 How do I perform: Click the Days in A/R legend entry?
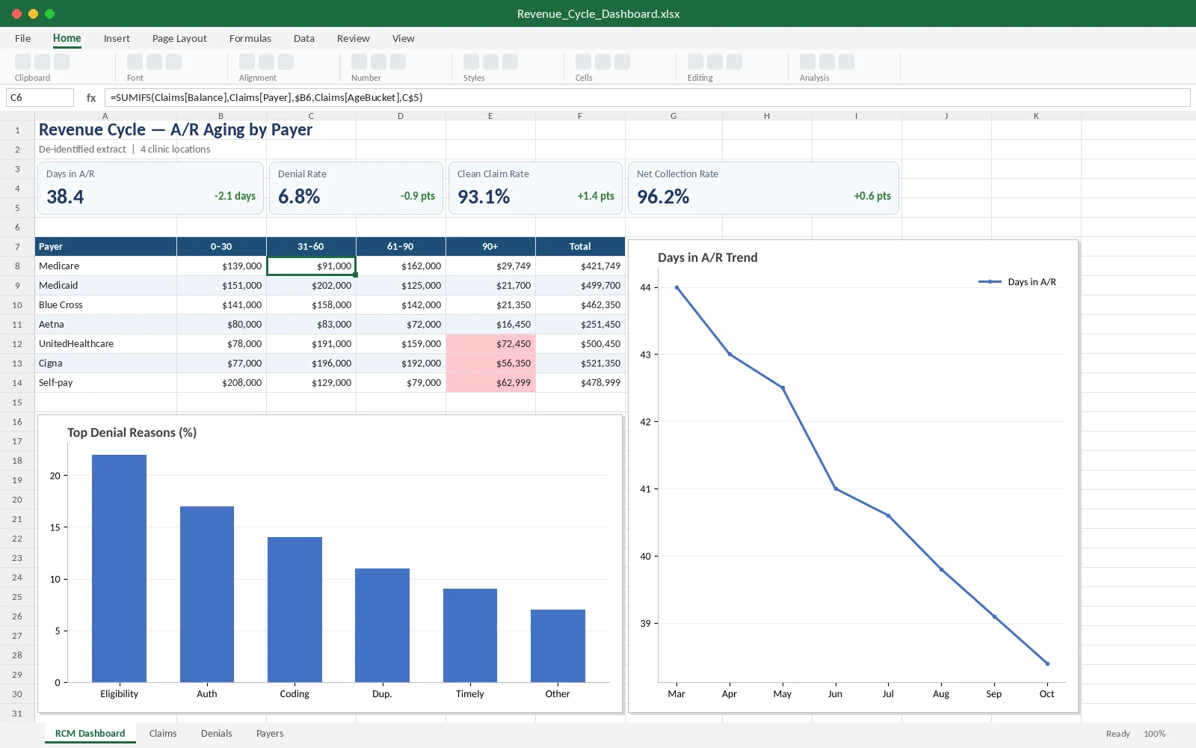point(1017,282)
